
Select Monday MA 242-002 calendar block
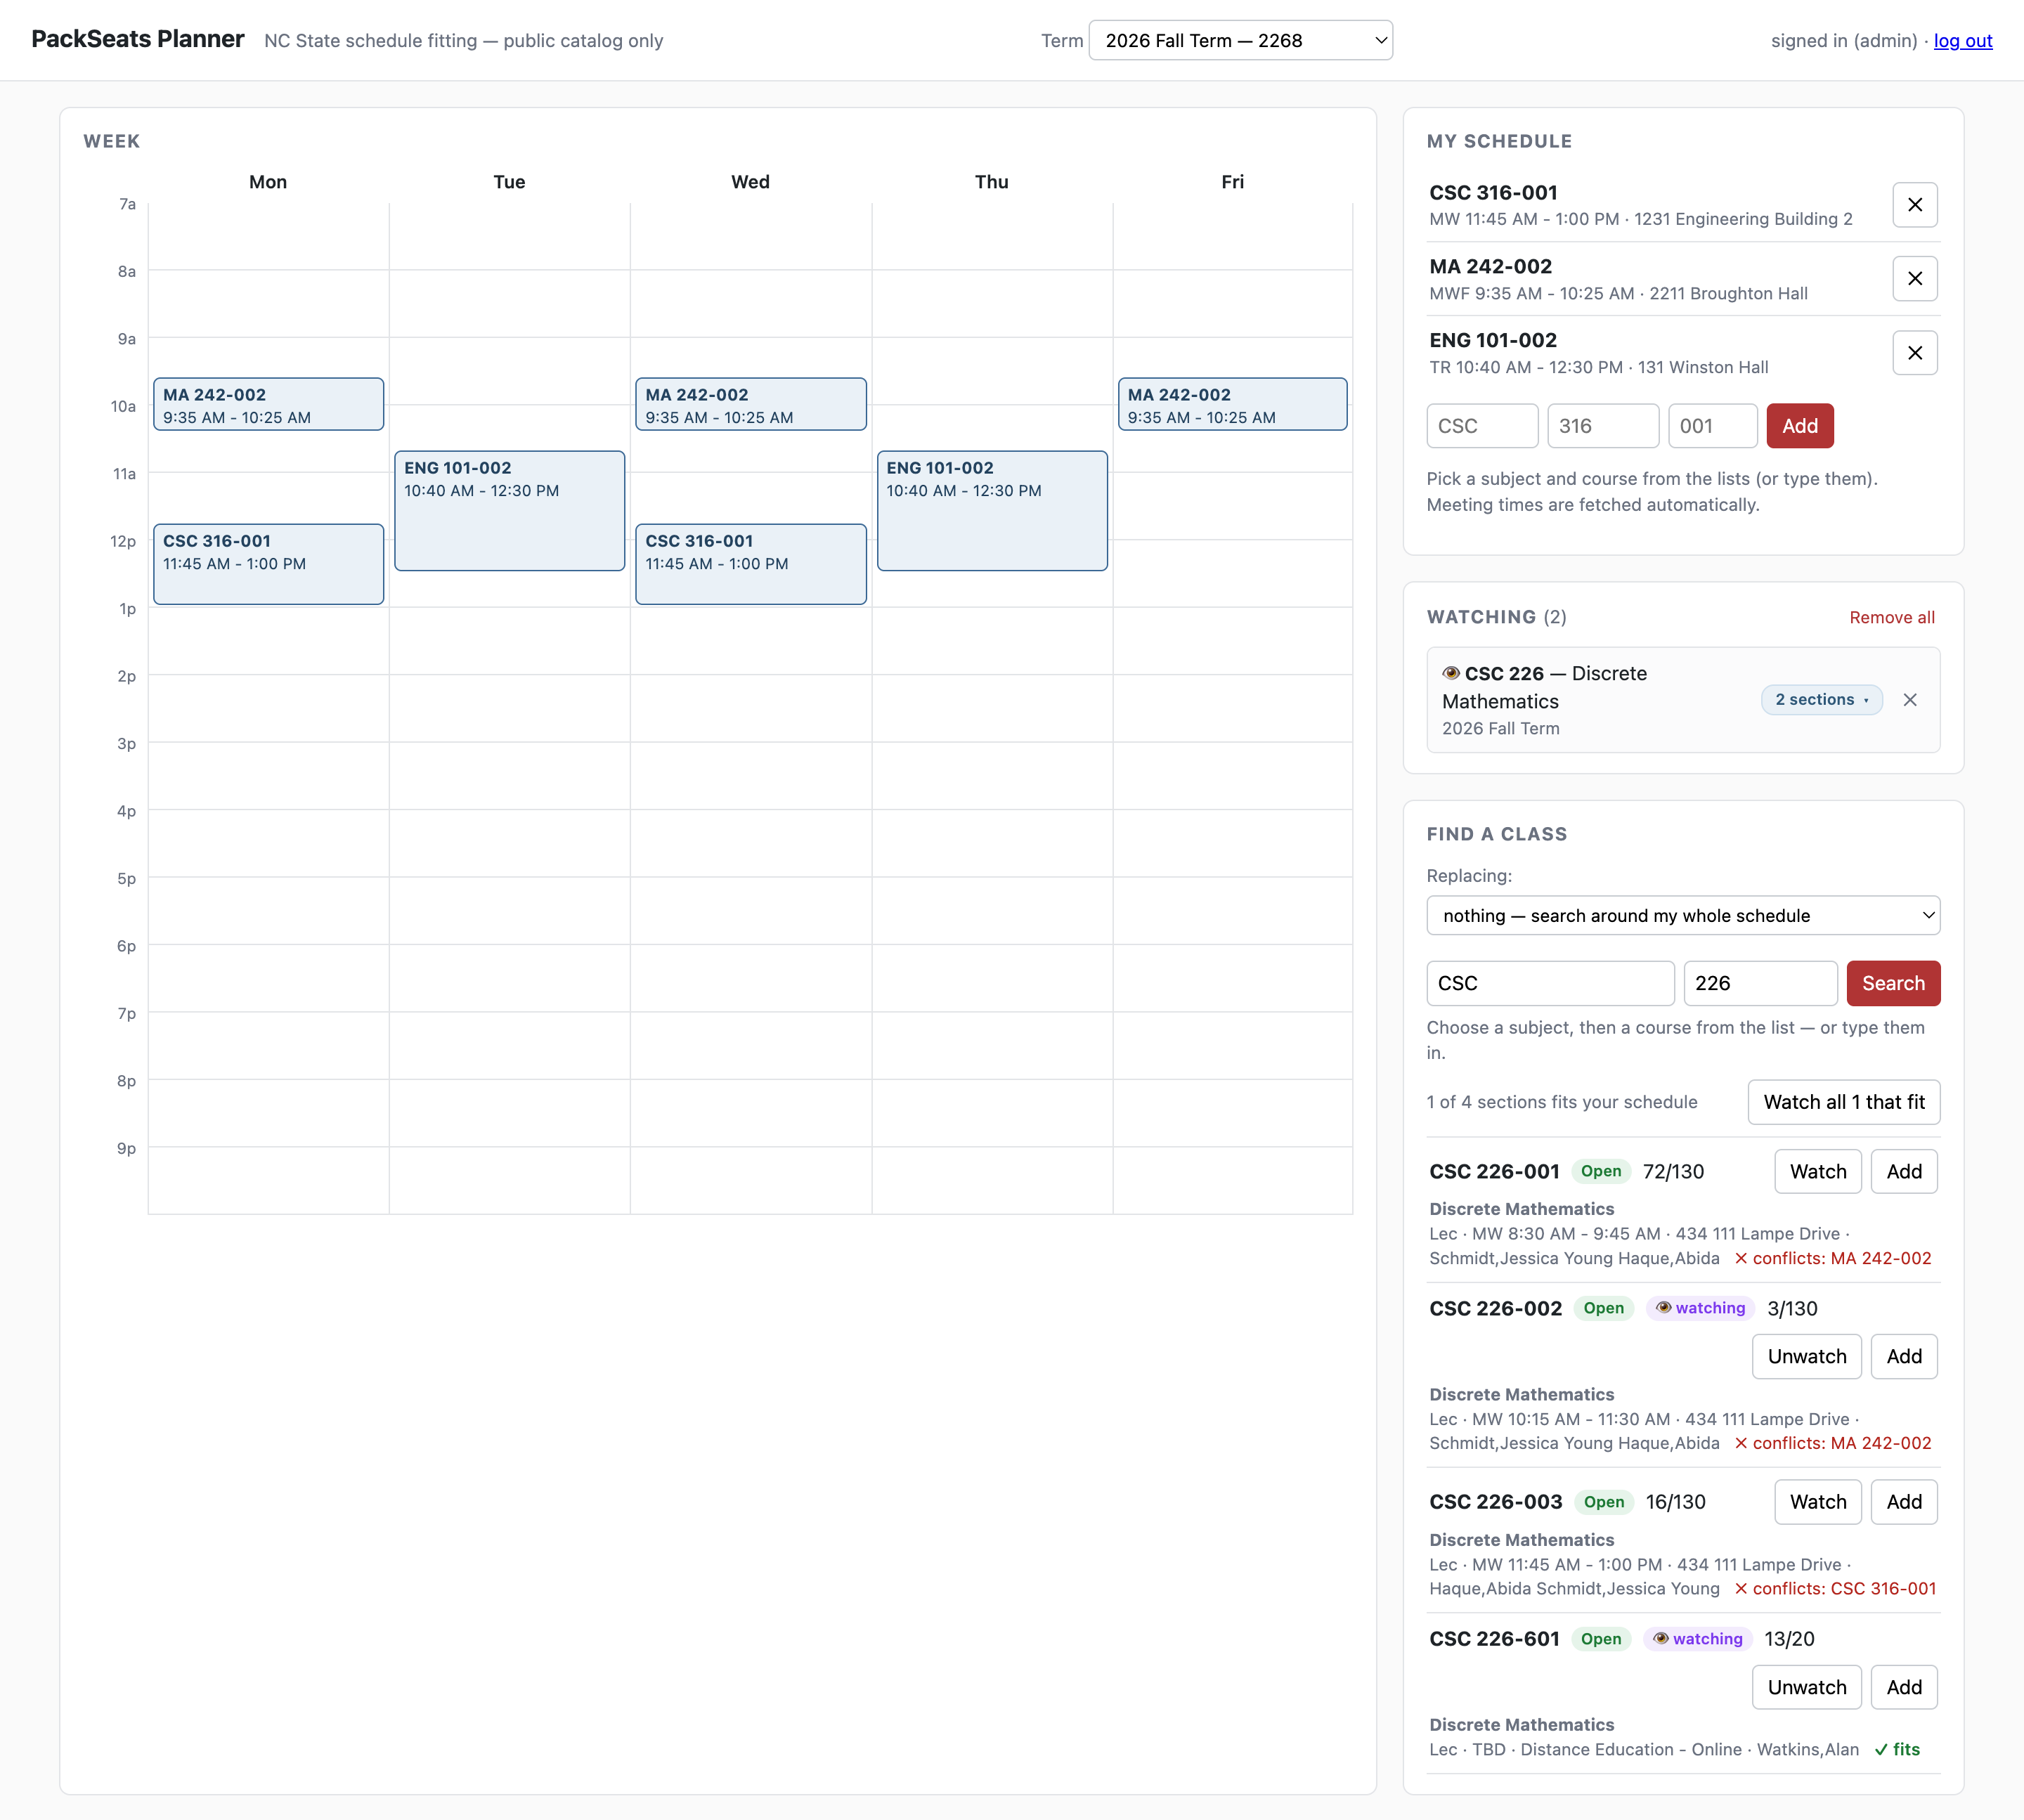point(268,405)
